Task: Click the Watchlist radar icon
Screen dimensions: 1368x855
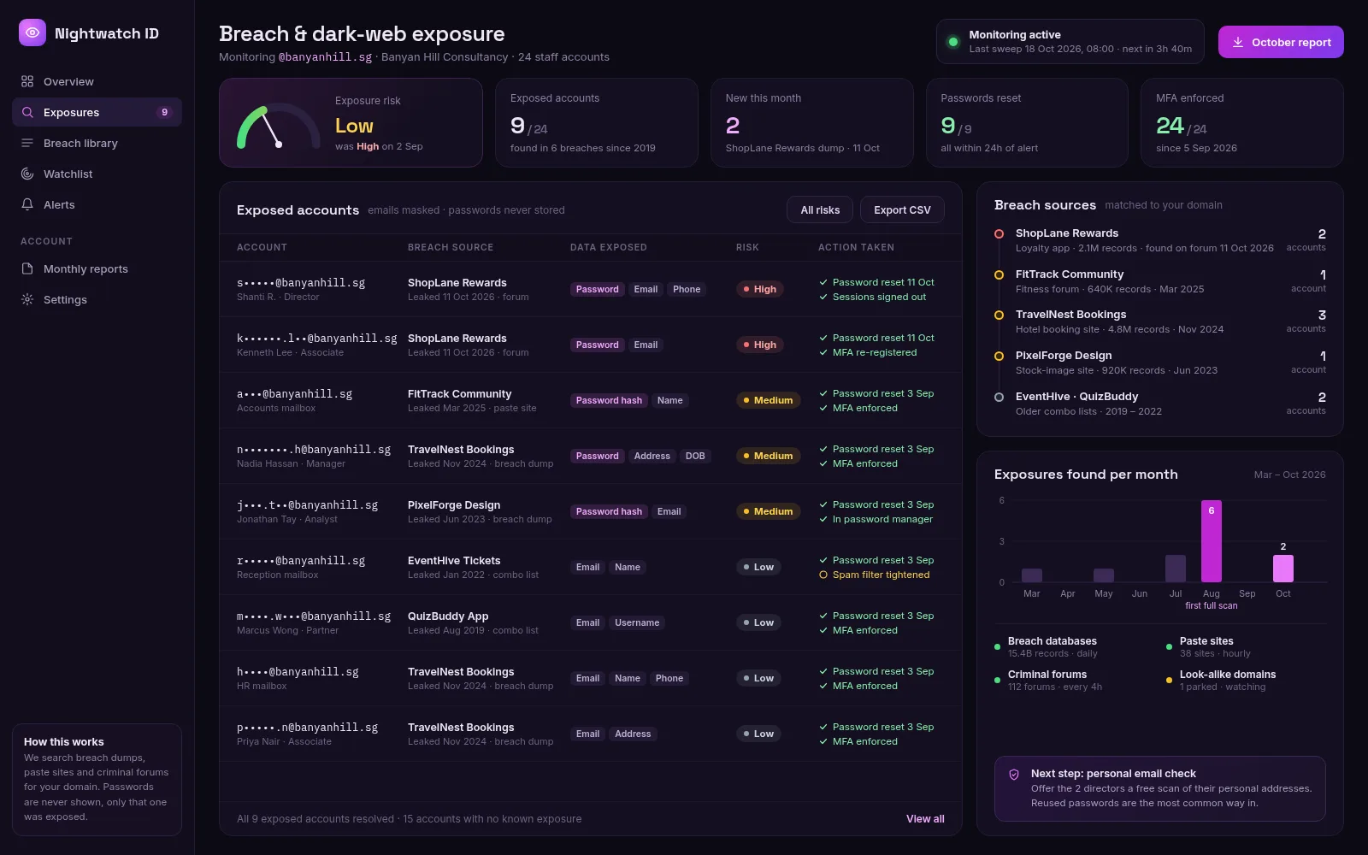Action: (27, 174)
